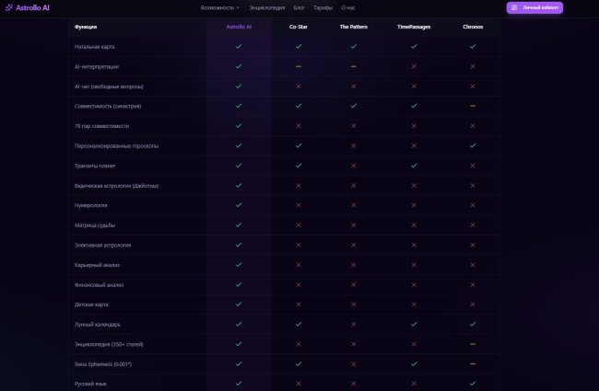The height and width of the screenshot is (391, 599).
Task: Click Co-Star cross in Матрица судьбы row
Action: click(299, 225)
